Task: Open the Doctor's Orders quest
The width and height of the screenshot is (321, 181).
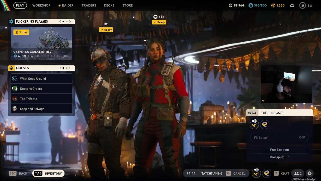Action: [41, 89]
